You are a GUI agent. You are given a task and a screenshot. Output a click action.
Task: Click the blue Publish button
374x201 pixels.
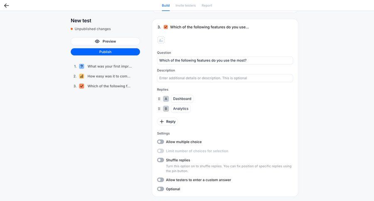105,52
